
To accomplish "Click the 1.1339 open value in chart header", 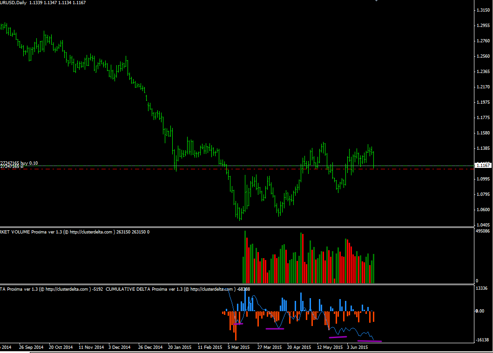I will tap(36, 2).
